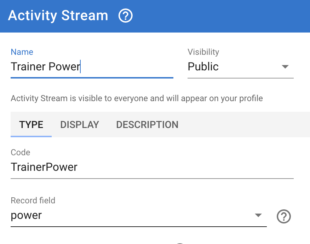Viewport: 310px width, 244px height.
Task: Click the Visibility dropdown arrow
Action: 285,67
